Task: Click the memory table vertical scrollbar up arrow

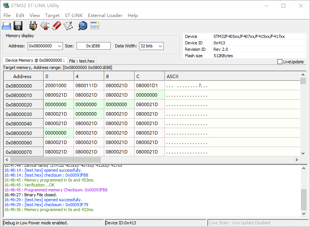Action: tap(303, 75)
